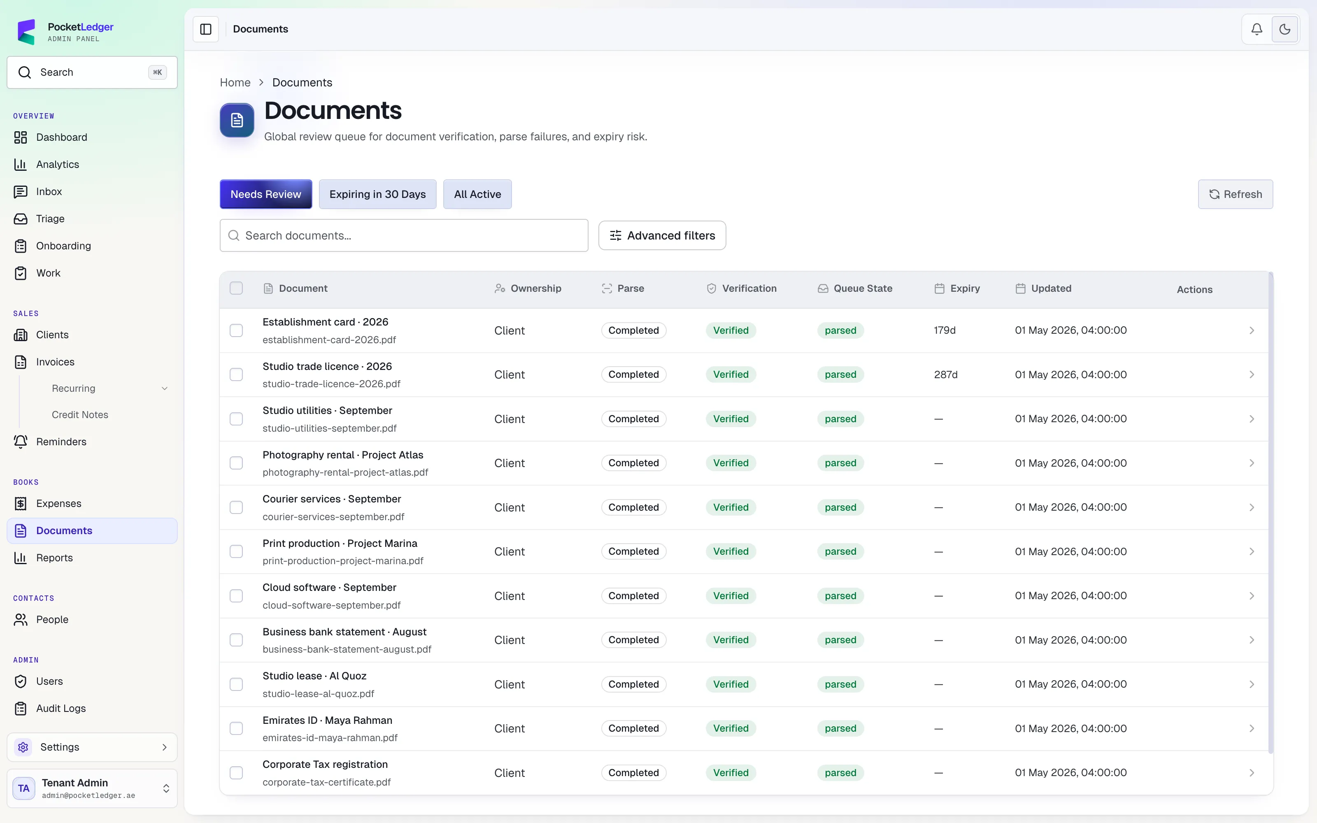Viewport: 1317px width, 823px height.
Task: Open Users under Admin
Action: [92, 681]
